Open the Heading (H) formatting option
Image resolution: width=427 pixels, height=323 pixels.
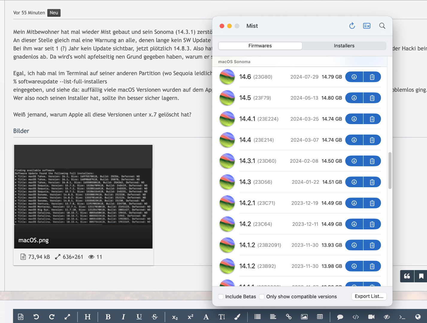click(88, 317)
